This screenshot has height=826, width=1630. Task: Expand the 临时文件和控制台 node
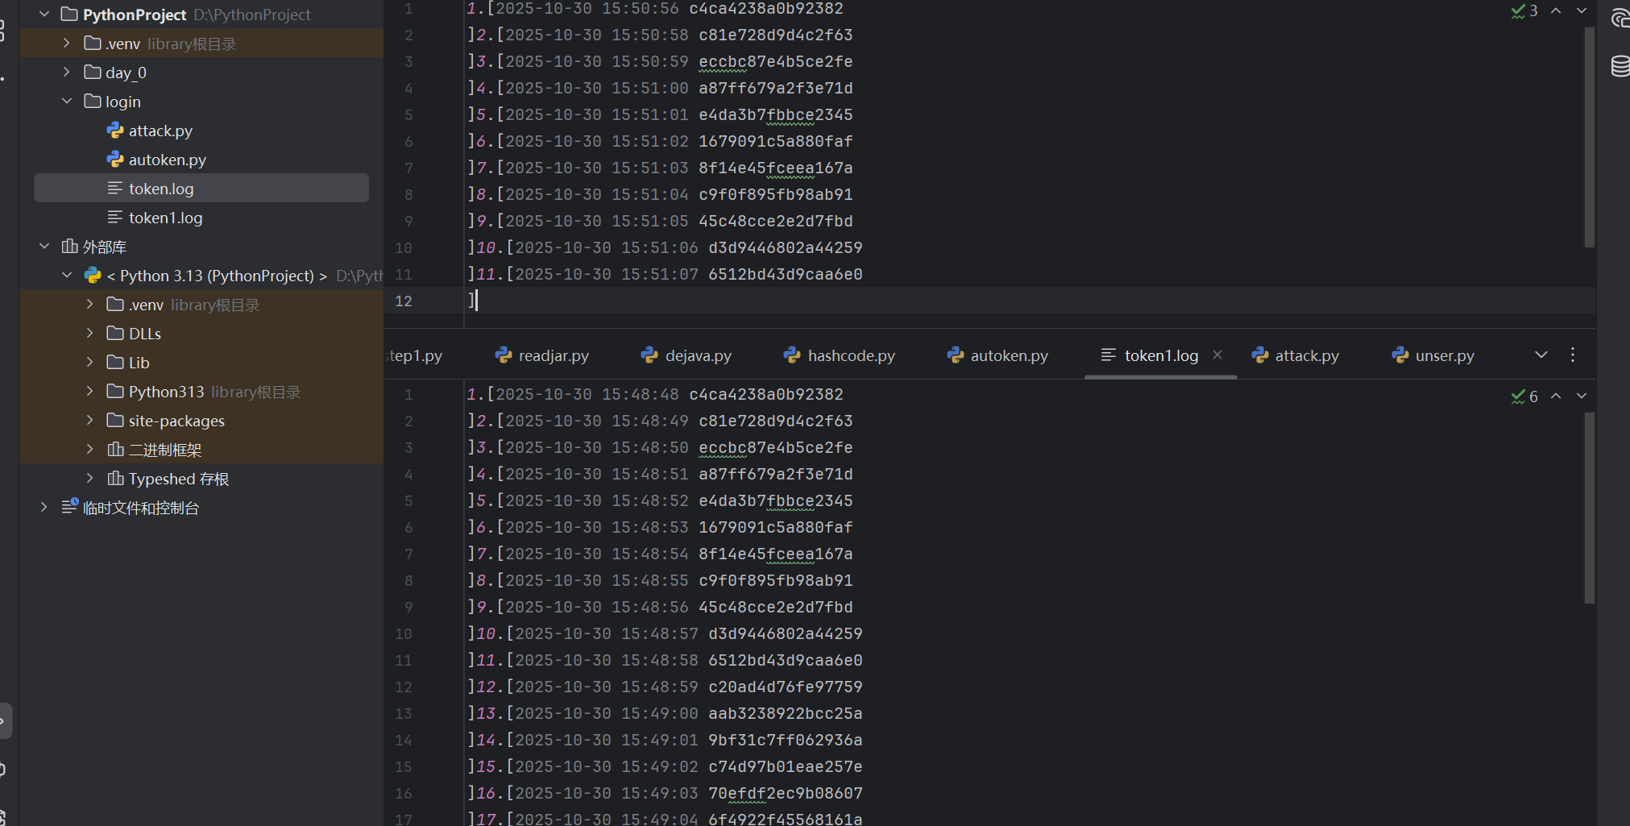click(x=44, y=508)
